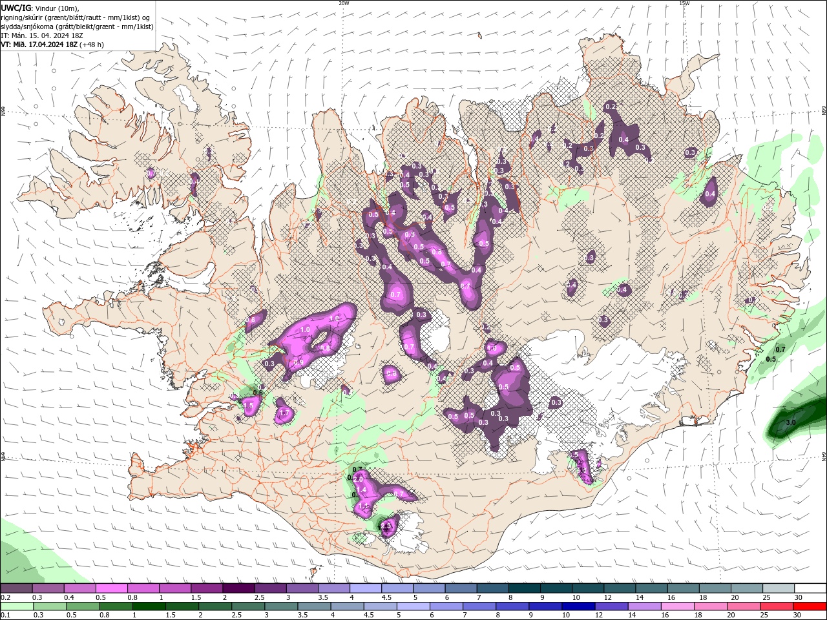Click the UWC/IG title text
The height and width of the screenshot is (620, 827).
click(x=16, y=8)
